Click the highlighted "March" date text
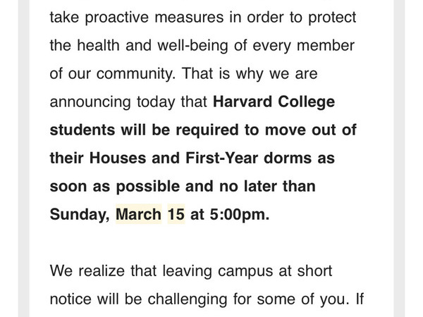Viewport: 423px width, 317px height. pos(138,214)
